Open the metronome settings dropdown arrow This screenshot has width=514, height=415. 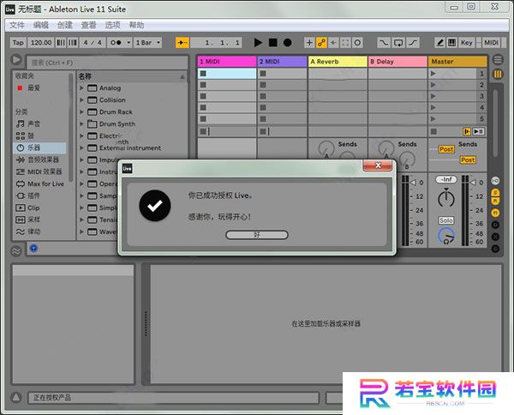coord(128,42)
